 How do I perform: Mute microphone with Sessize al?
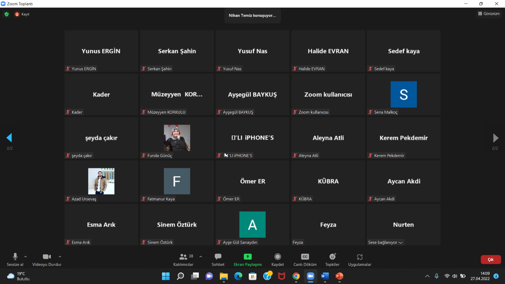tap(15, 259)
